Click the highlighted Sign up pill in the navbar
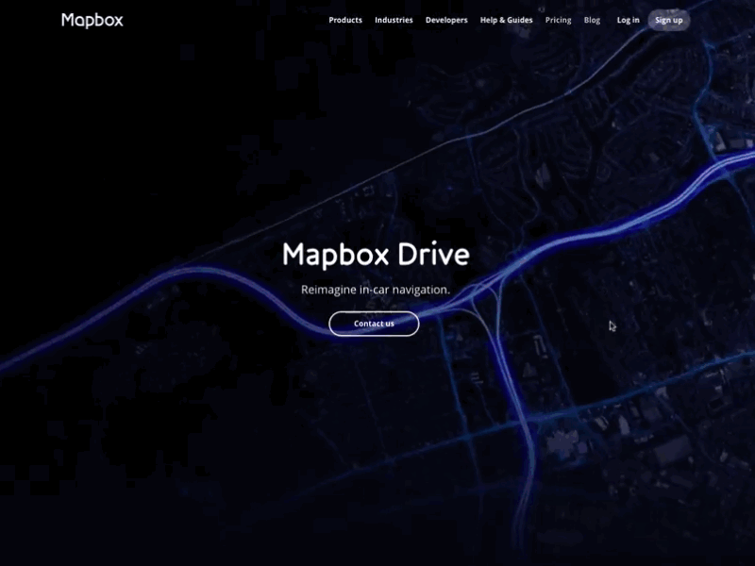The height and width of the screenshot is (566, 755). pyautogui.click(x=668, y=19)
